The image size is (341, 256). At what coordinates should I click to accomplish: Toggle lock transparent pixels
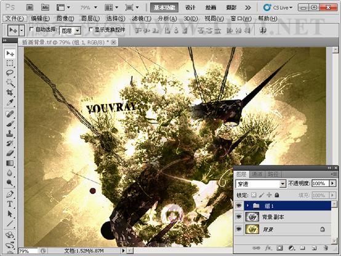(254, 194)
